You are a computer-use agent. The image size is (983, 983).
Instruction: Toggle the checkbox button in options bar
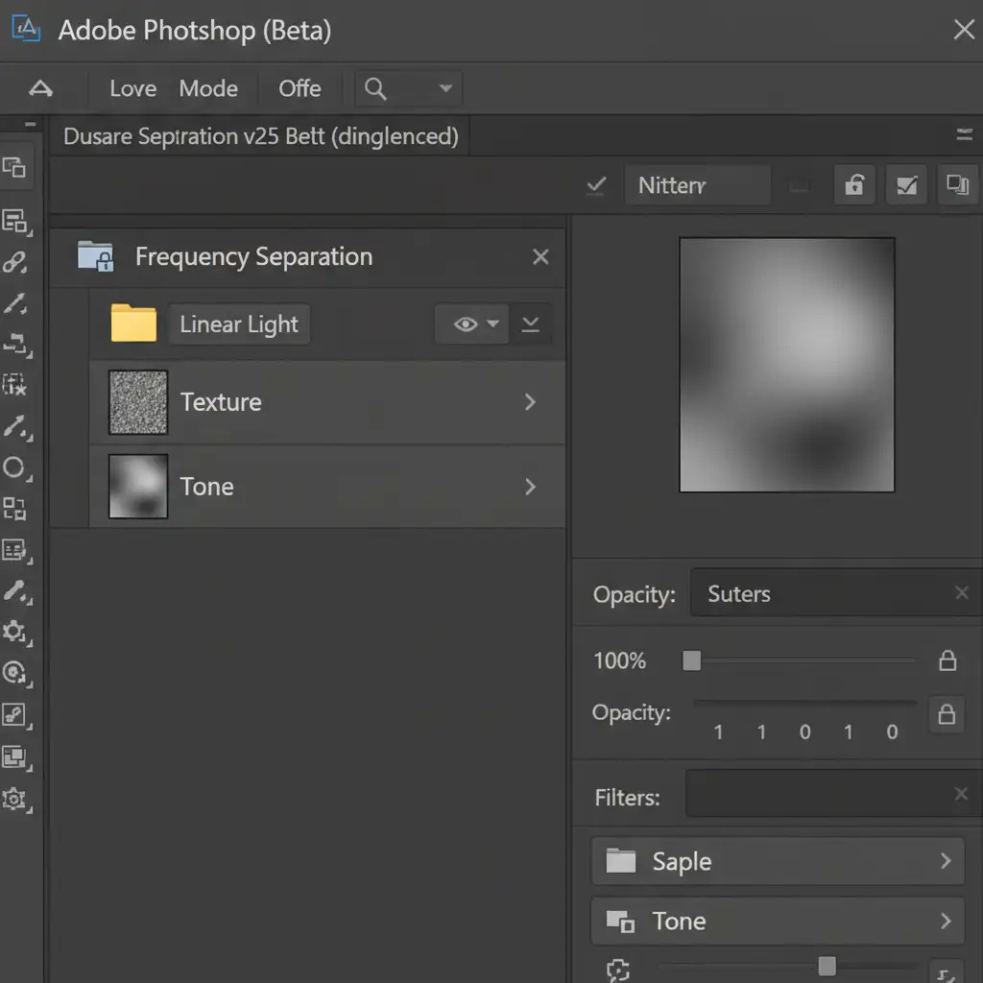pos(906,185)
